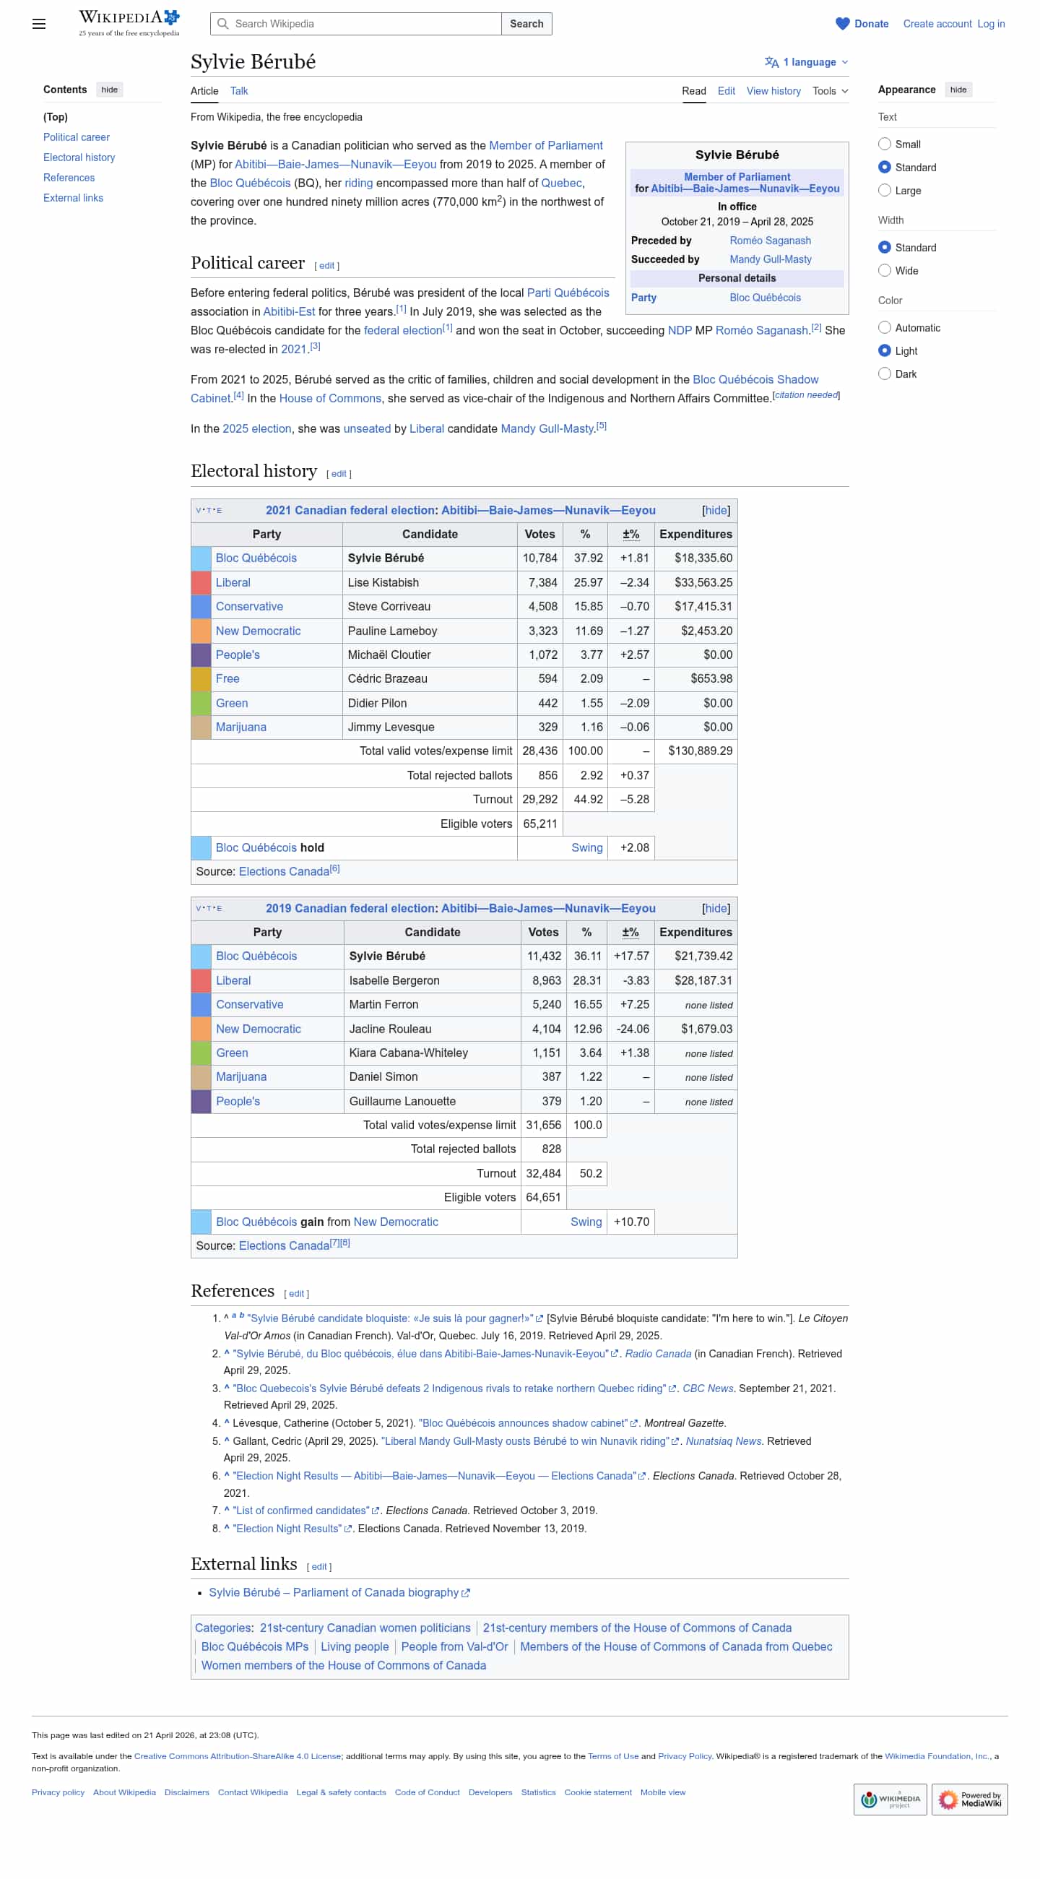Collapse the 2021 election table
The width and height of the screenshot is (1040, 1879).
click(x=716, y=511)
